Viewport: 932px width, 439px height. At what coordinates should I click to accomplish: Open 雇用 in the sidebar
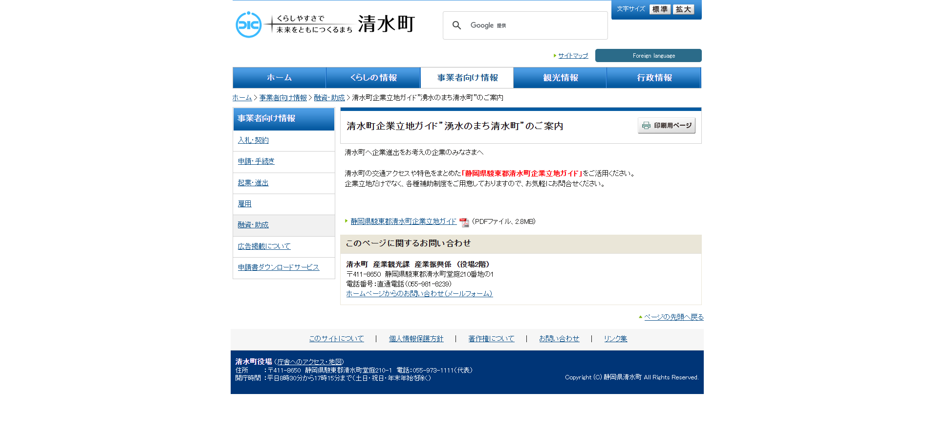(x=244, y=204)
